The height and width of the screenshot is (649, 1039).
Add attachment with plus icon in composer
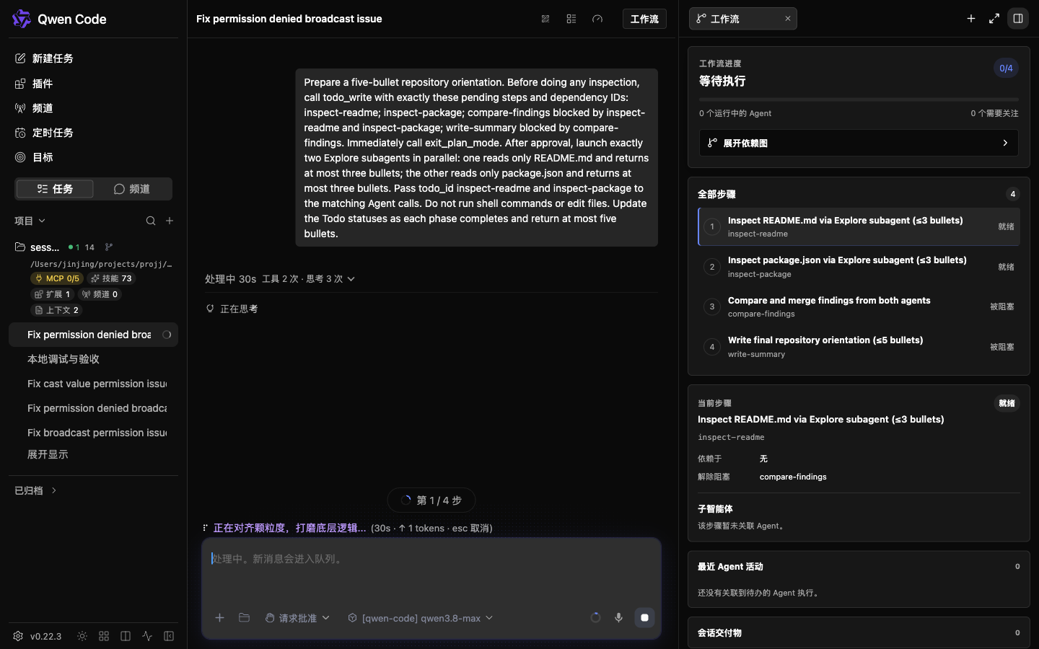(x=220, y=618)
